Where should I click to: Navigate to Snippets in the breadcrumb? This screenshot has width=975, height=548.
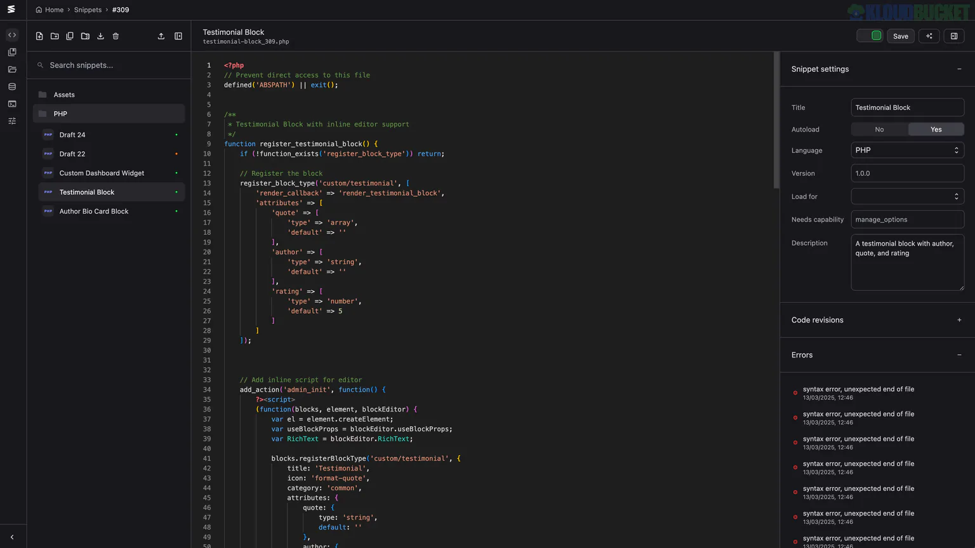(88, 10)
